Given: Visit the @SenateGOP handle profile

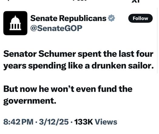Looking at the screenshot, I should pyautogui.click(x=56, y=28).
